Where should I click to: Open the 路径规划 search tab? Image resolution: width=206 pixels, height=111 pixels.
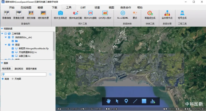click(x=19, y=69)
